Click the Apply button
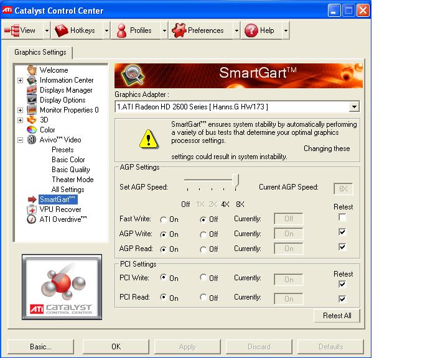The height and width of the screenshot is (358, 448). 187,347
